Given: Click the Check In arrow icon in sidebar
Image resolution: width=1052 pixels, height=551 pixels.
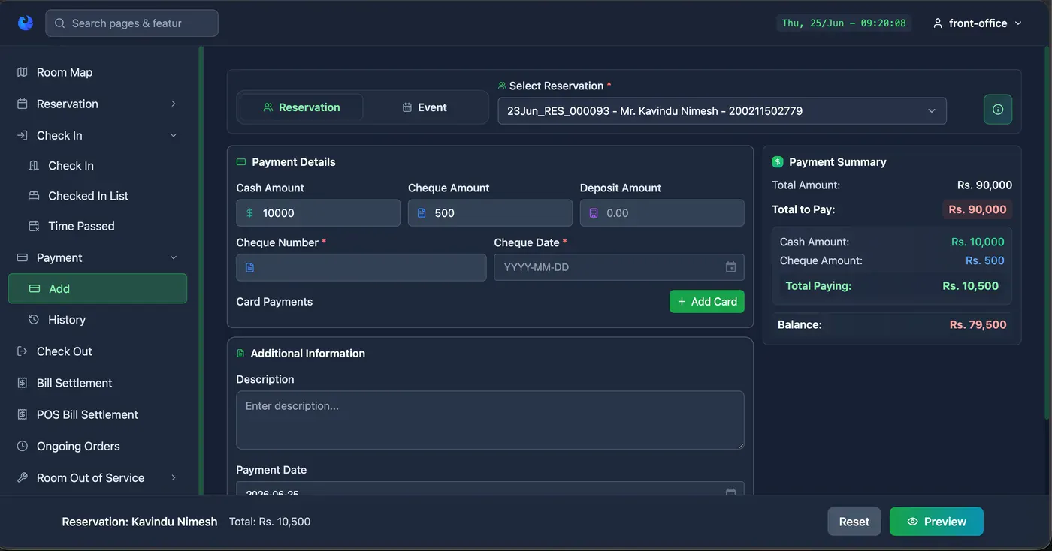Looking at the screenshot, I should tap(23, 135).
